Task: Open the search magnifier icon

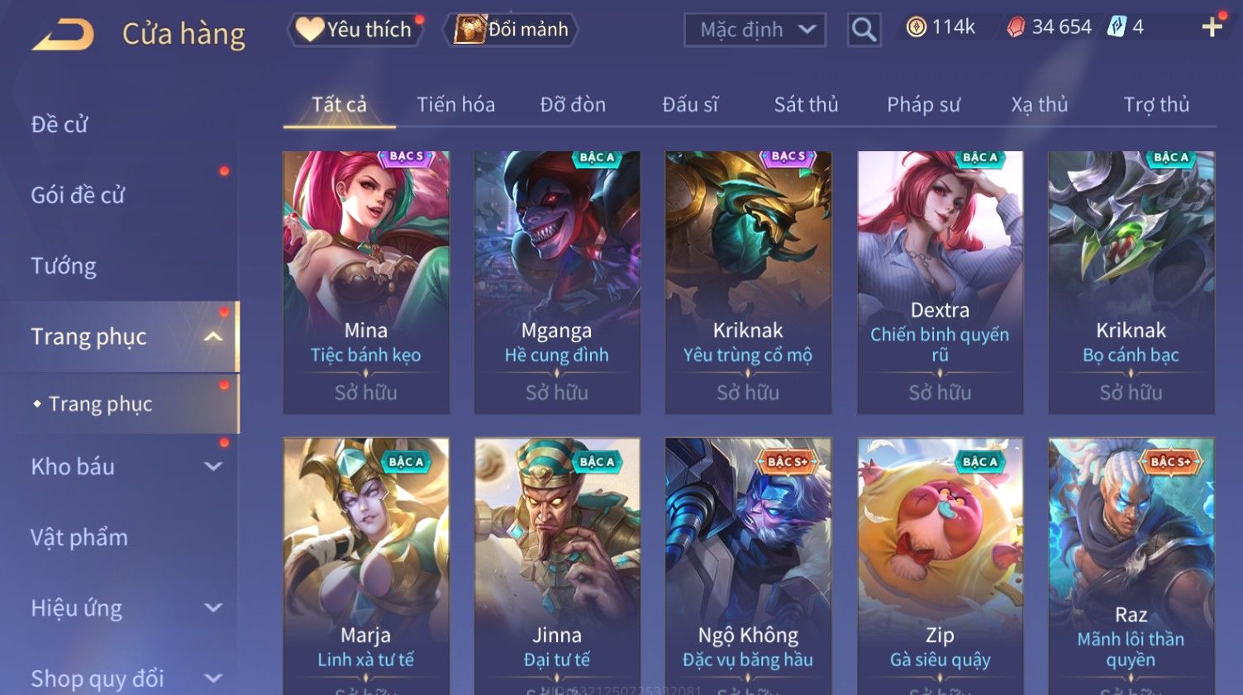Action: pyautogui.click(x=864, y=31)
